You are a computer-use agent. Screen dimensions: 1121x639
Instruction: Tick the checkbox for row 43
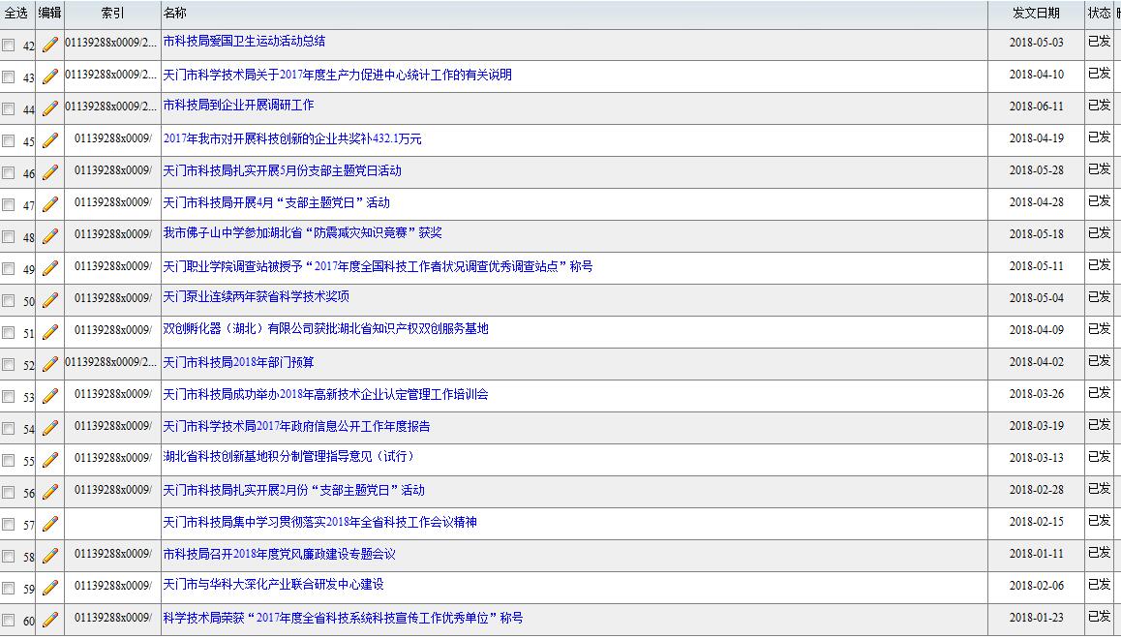click(9, 77)
